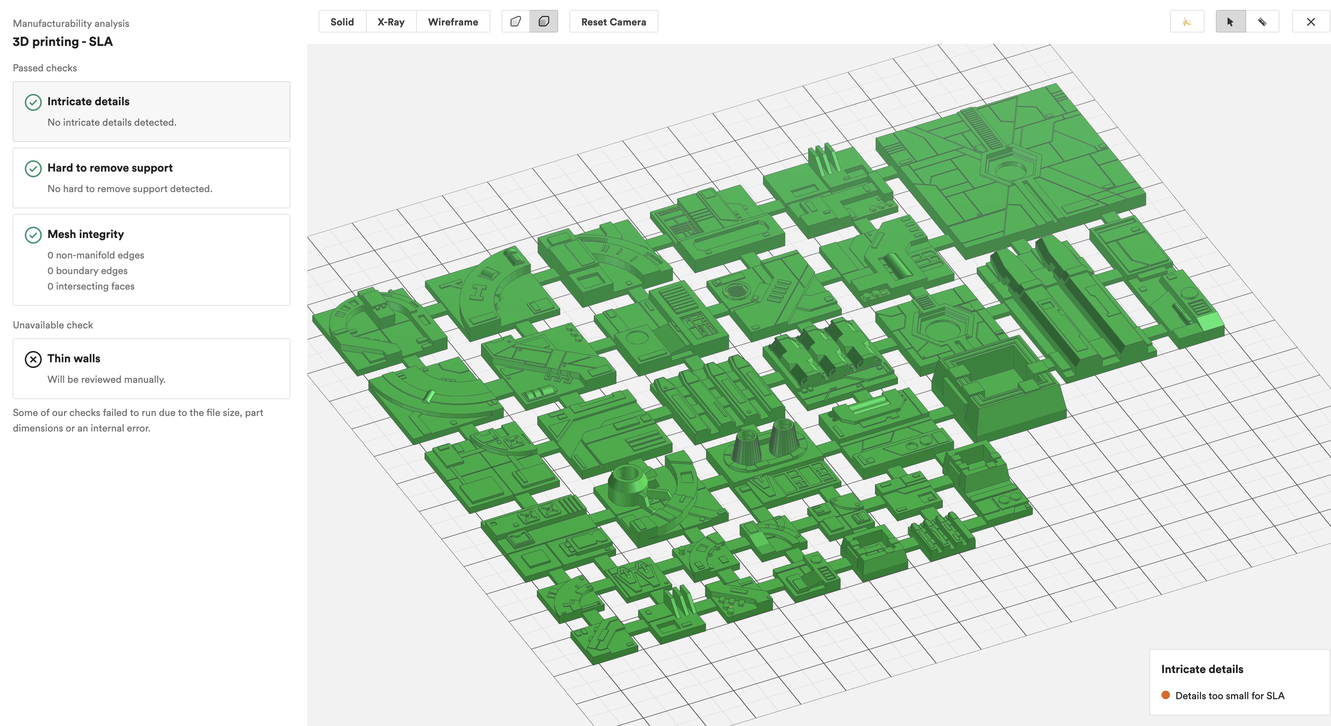
Task: Click the Thin walls cross icon
Action: pos(33,359)
